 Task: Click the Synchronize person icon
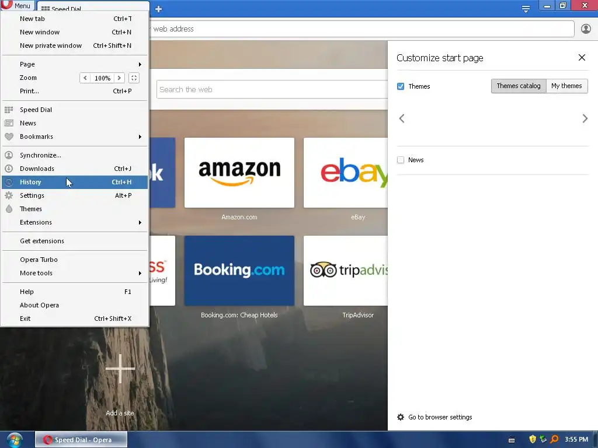tap(9, 155)
